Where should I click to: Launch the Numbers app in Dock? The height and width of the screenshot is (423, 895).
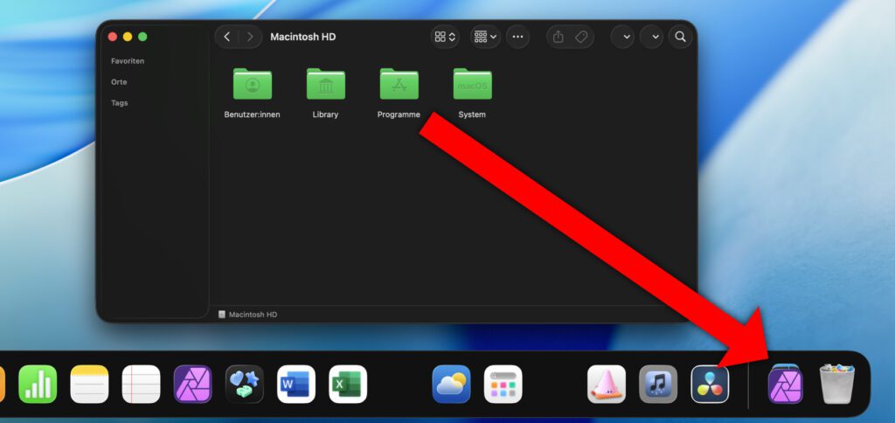(x=38, y=384)
